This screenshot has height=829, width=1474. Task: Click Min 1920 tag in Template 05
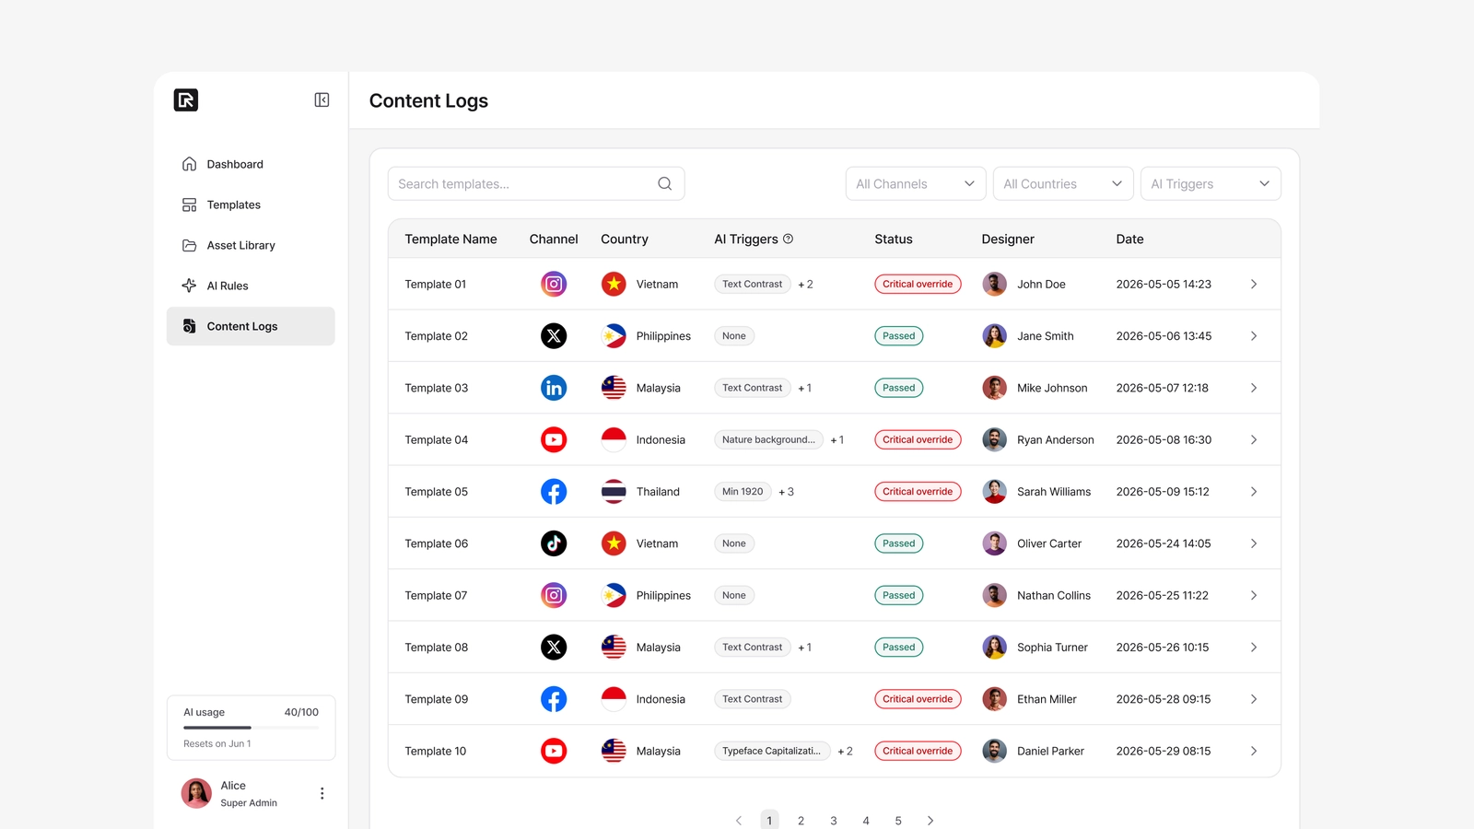743,492
